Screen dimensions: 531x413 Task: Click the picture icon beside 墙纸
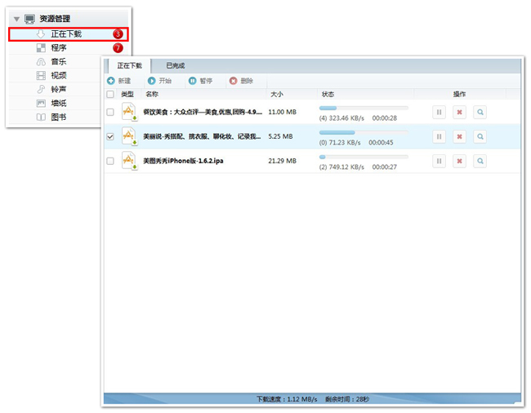click(41, 104)
